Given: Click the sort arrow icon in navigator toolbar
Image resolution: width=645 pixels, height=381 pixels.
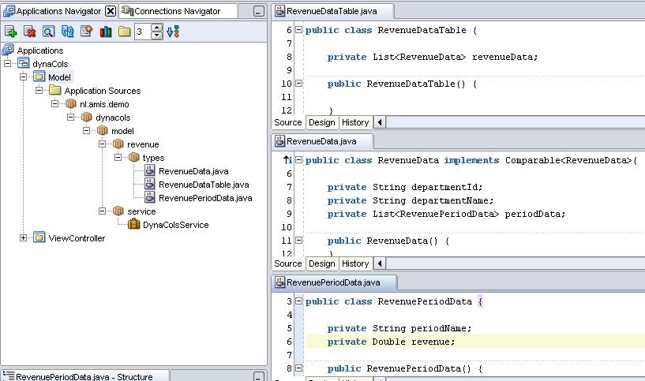Looking at the screenshot, I should tap(173, 32).
